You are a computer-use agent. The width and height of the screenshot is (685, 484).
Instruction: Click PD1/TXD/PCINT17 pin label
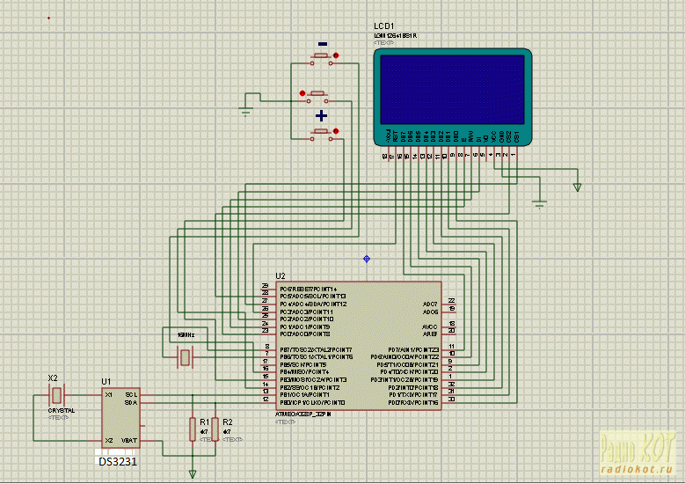pos(412,395)
